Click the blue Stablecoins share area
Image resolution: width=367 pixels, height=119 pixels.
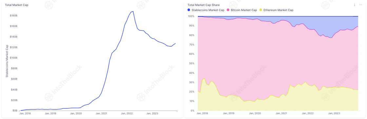328,26
